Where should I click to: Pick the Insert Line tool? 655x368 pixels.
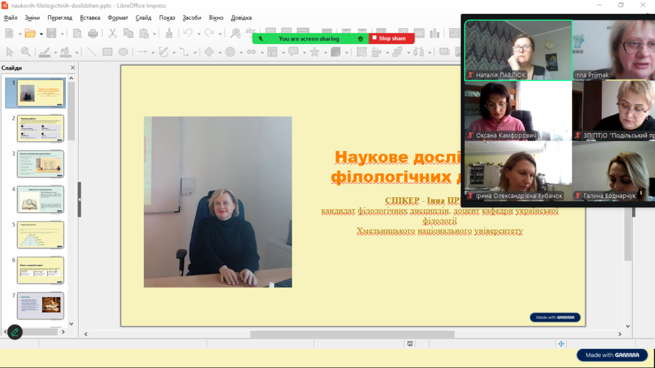click(x=91, y=52)
